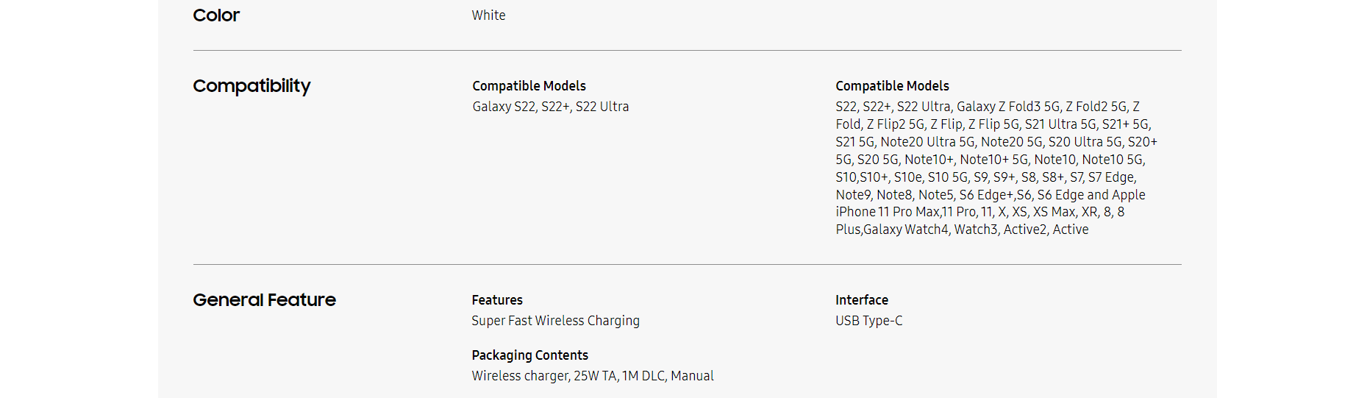This screenshot has height=398, width=1367.
Task: Select the White color value text
Action: [x=488, y=15]
